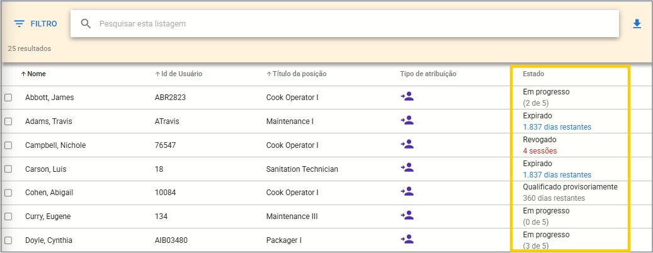Select the checkbox next to Campbell, Nichole
This screenshot has height=253, width=653.
(8, 145)
